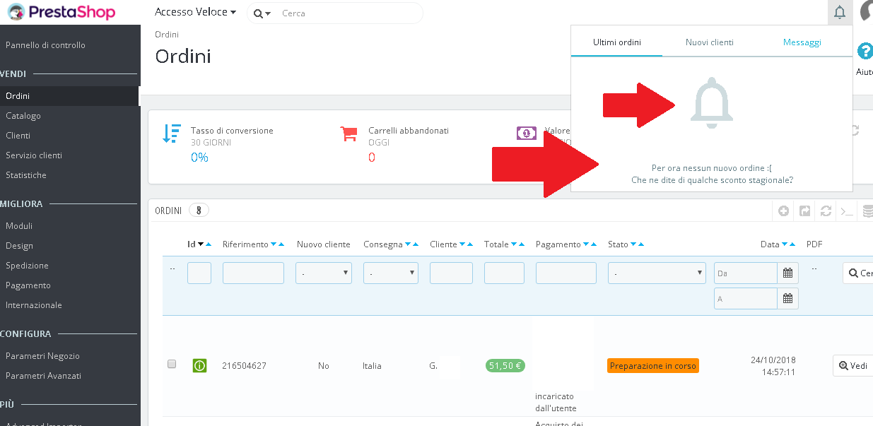
Task: Click the orders count badge 8
Action: [199, 211]
